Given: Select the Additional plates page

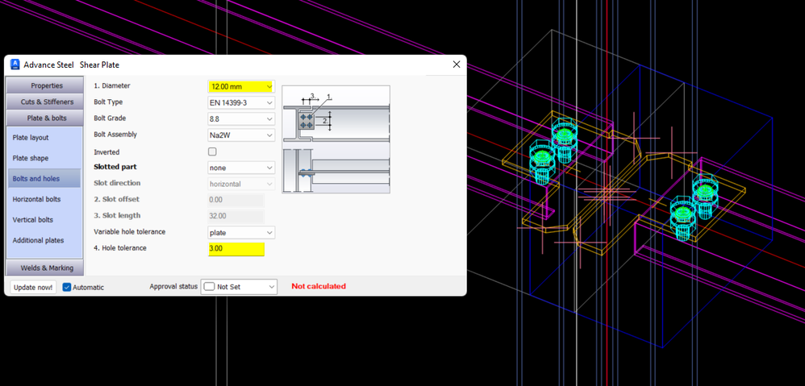Looking at the screenshot, I should coord(44,240).
